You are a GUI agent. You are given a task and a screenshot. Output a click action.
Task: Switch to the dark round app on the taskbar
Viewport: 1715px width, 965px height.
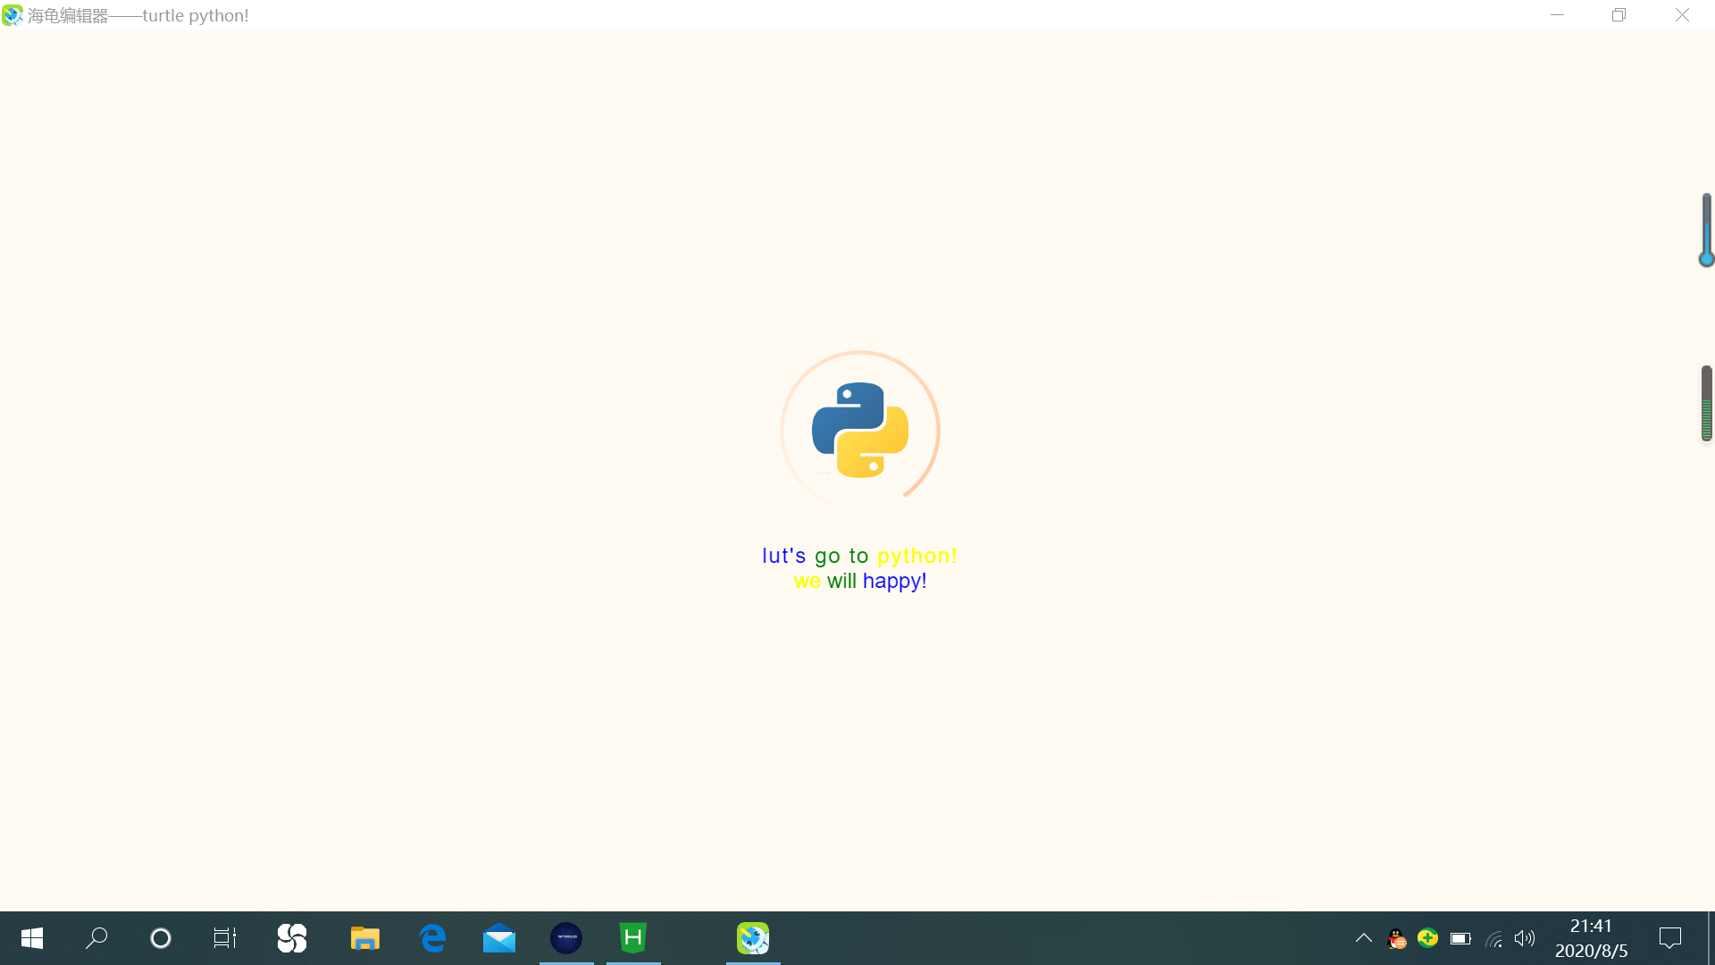pos(566,938)
